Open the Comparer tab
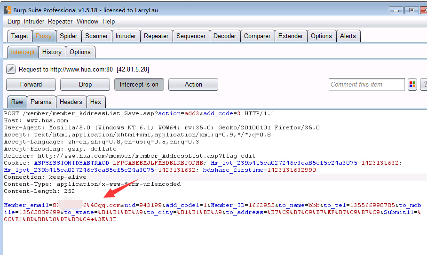 click(x=257, y=36)
